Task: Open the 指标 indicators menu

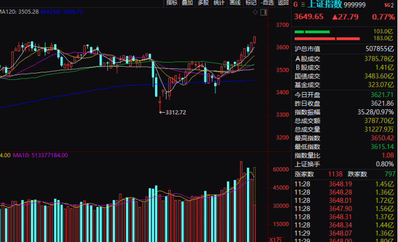Action: [x=172, y=3]
